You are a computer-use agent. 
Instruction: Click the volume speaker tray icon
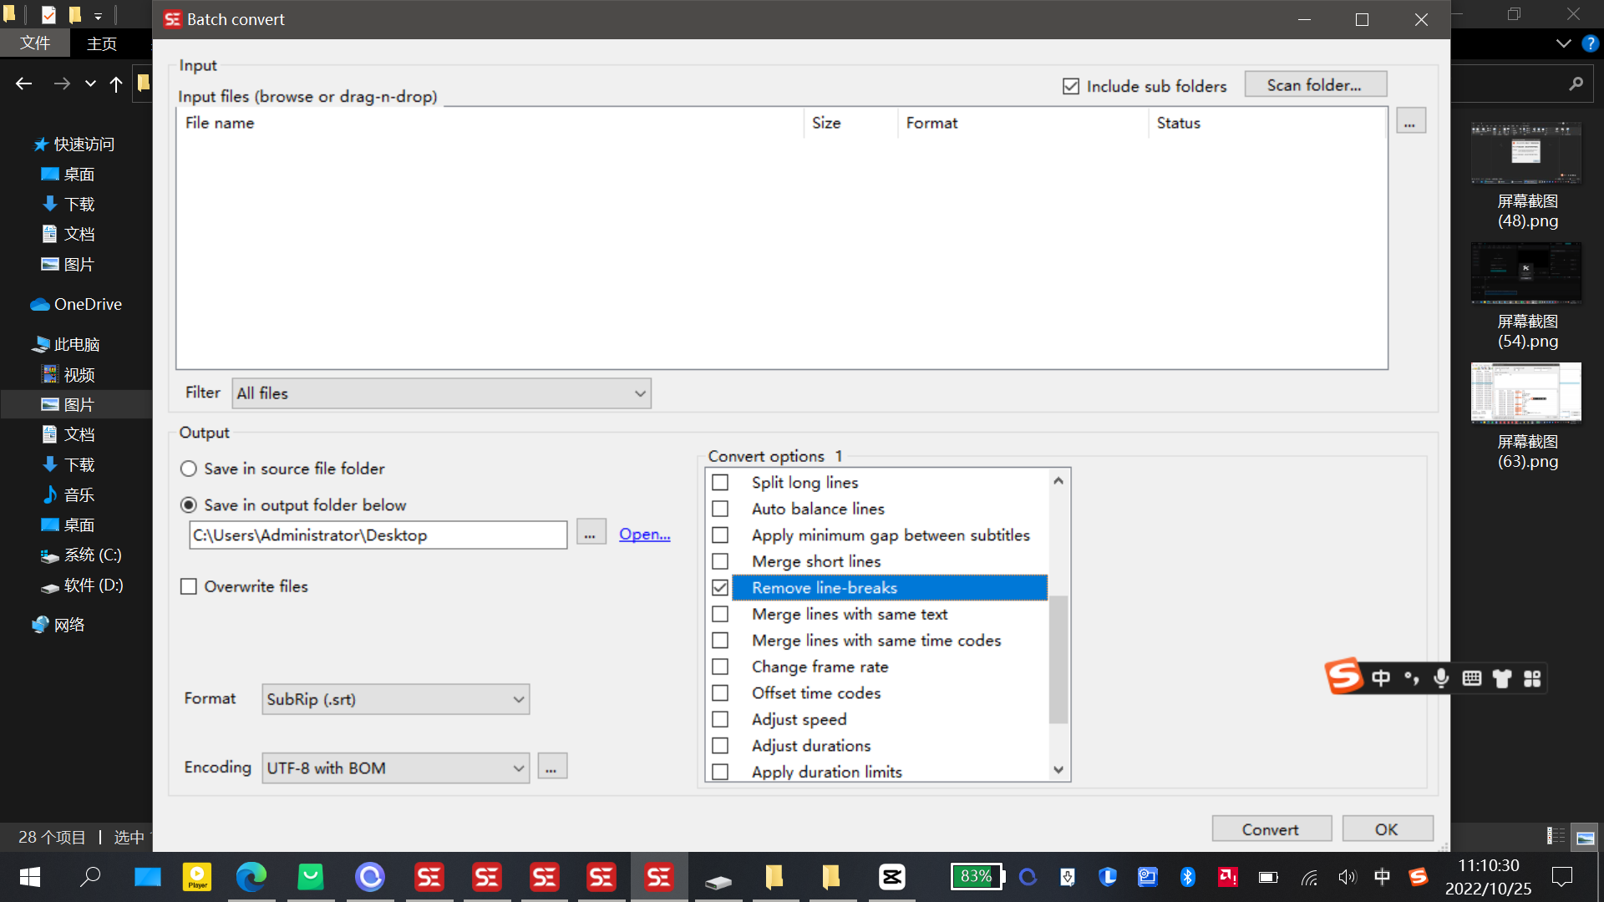tap(1346, 877)
